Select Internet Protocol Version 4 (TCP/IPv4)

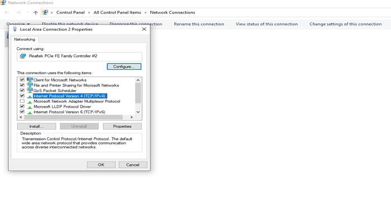pos(70,96)
